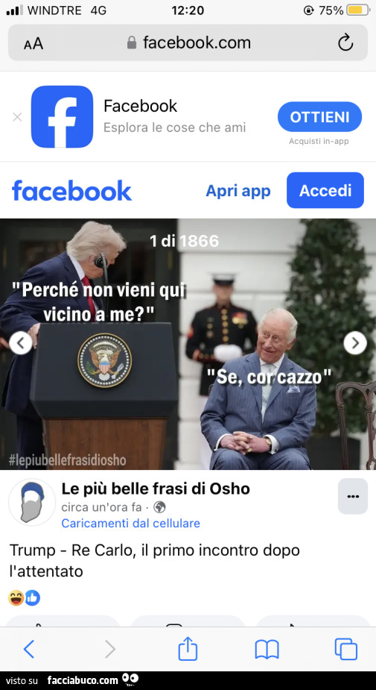Tap Apri app link
The image size is (376, 690).
238,190
